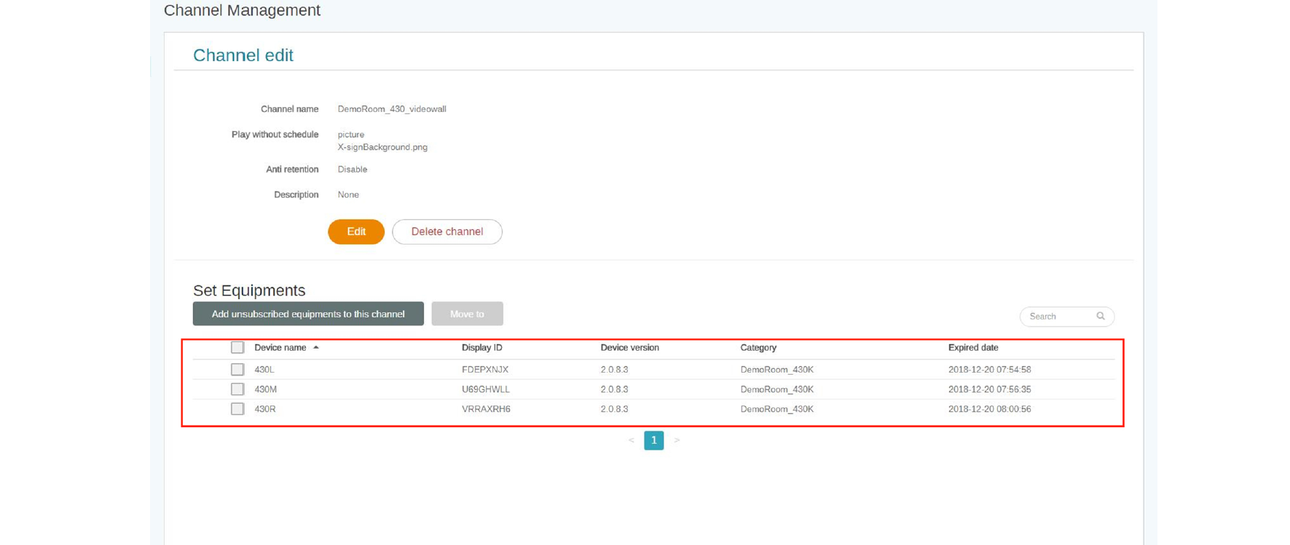Sort table by Expired date column
The height and width of the screenshot is (545, 1290).
[972, 348]
